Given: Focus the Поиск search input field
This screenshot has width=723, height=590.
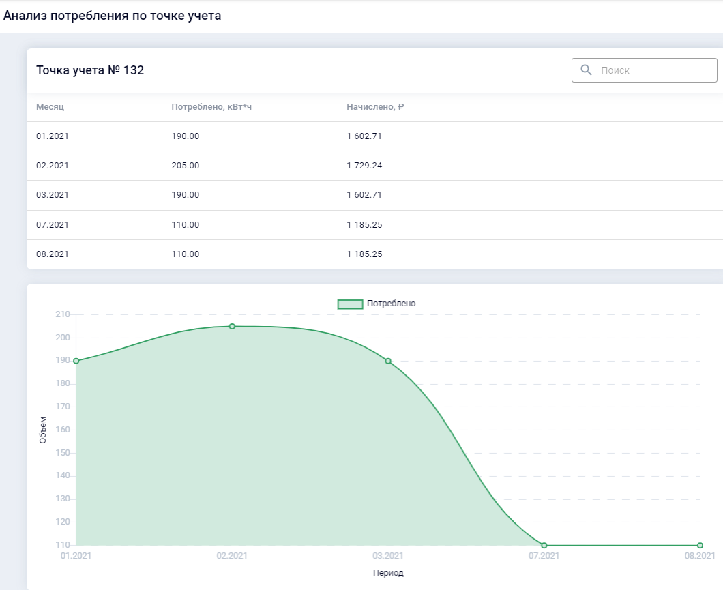Looking at the screenshot, I should tap(651, 70).
